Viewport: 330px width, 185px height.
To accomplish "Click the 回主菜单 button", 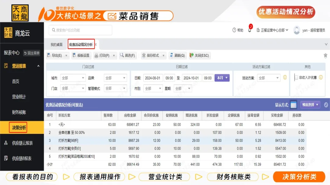I will click(32, 53).
